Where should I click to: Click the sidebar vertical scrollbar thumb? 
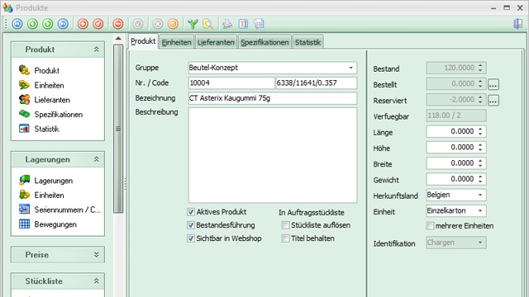118,129
